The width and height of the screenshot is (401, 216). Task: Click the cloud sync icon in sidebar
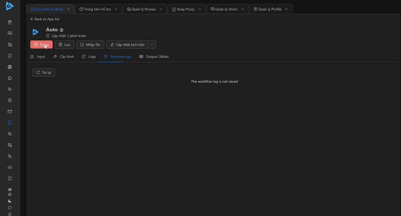[x=10, y=167]
